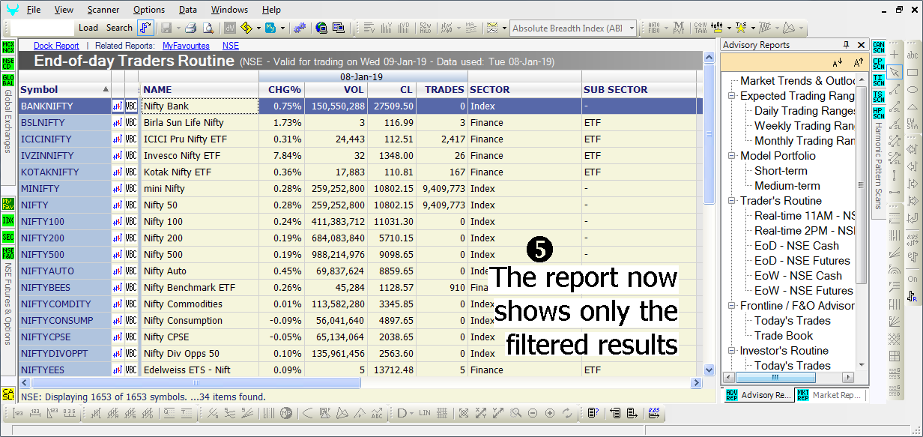Image resolution: width=923 pixels, height=437 pixels.
Task: Open the Windows menu
Action: coord(229,10)
